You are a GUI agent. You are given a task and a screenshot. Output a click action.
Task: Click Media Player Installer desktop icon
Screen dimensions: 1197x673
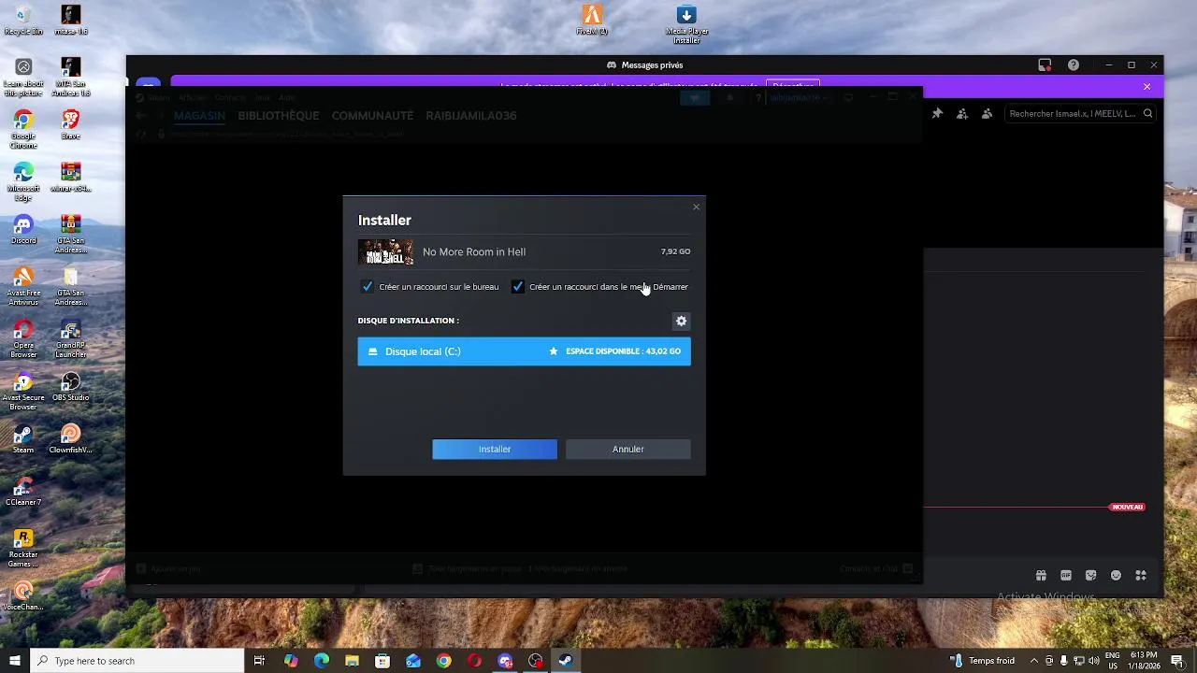pos(686,24)
